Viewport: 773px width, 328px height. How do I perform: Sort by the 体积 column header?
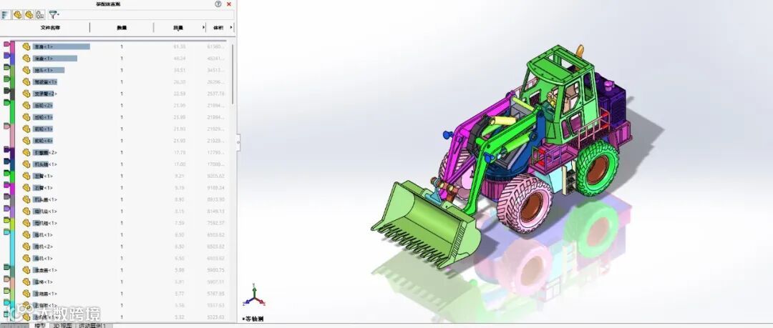pos(218,28)
